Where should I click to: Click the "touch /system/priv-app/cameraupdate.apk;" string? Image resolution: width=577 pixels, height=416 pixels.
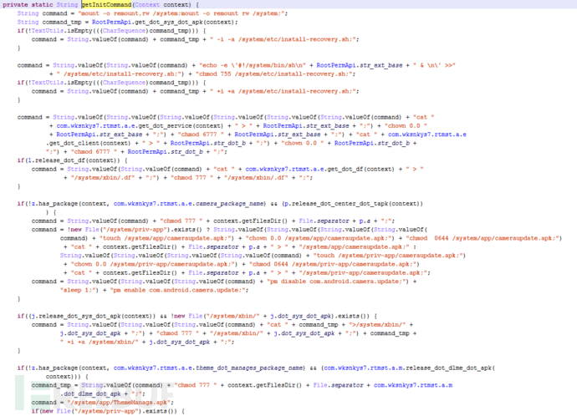pyautogui.click(x=390, y=256)
